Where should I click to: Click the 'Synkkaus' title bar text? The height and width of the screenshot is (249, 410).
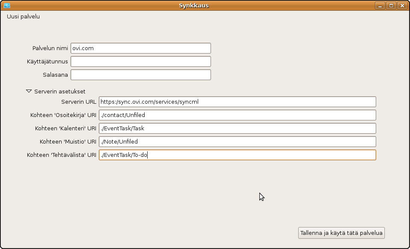click(x=194, y=6)
